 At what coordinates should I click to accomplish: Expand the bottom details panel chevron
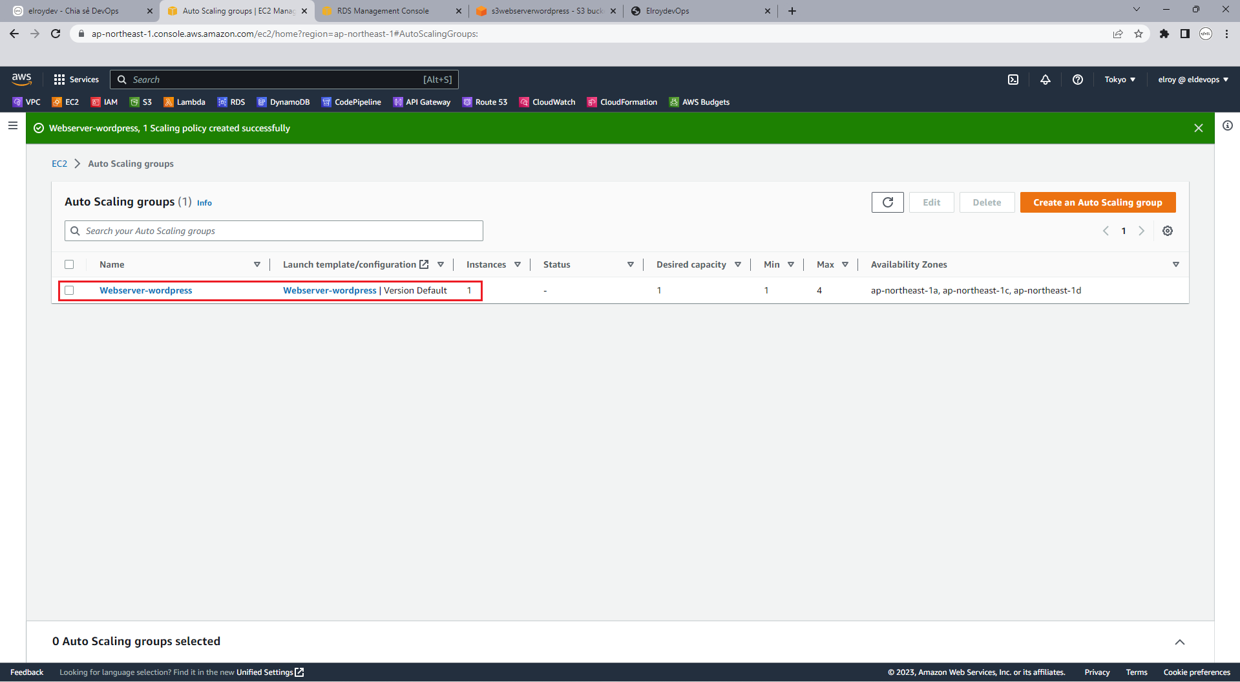[1180, 642]
